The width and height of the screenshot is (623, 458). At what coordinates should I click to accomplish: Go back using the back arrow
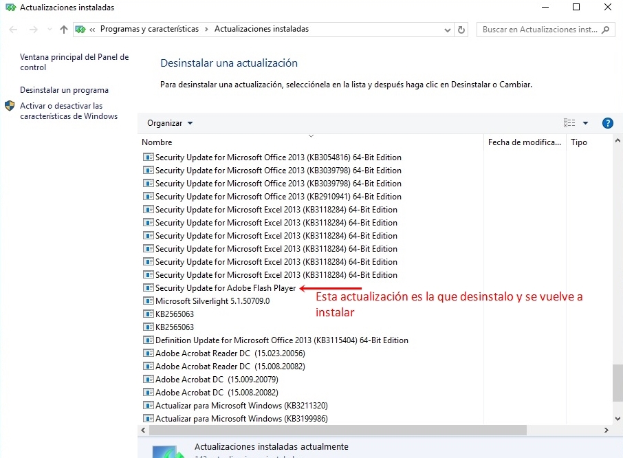pos(13,30)
